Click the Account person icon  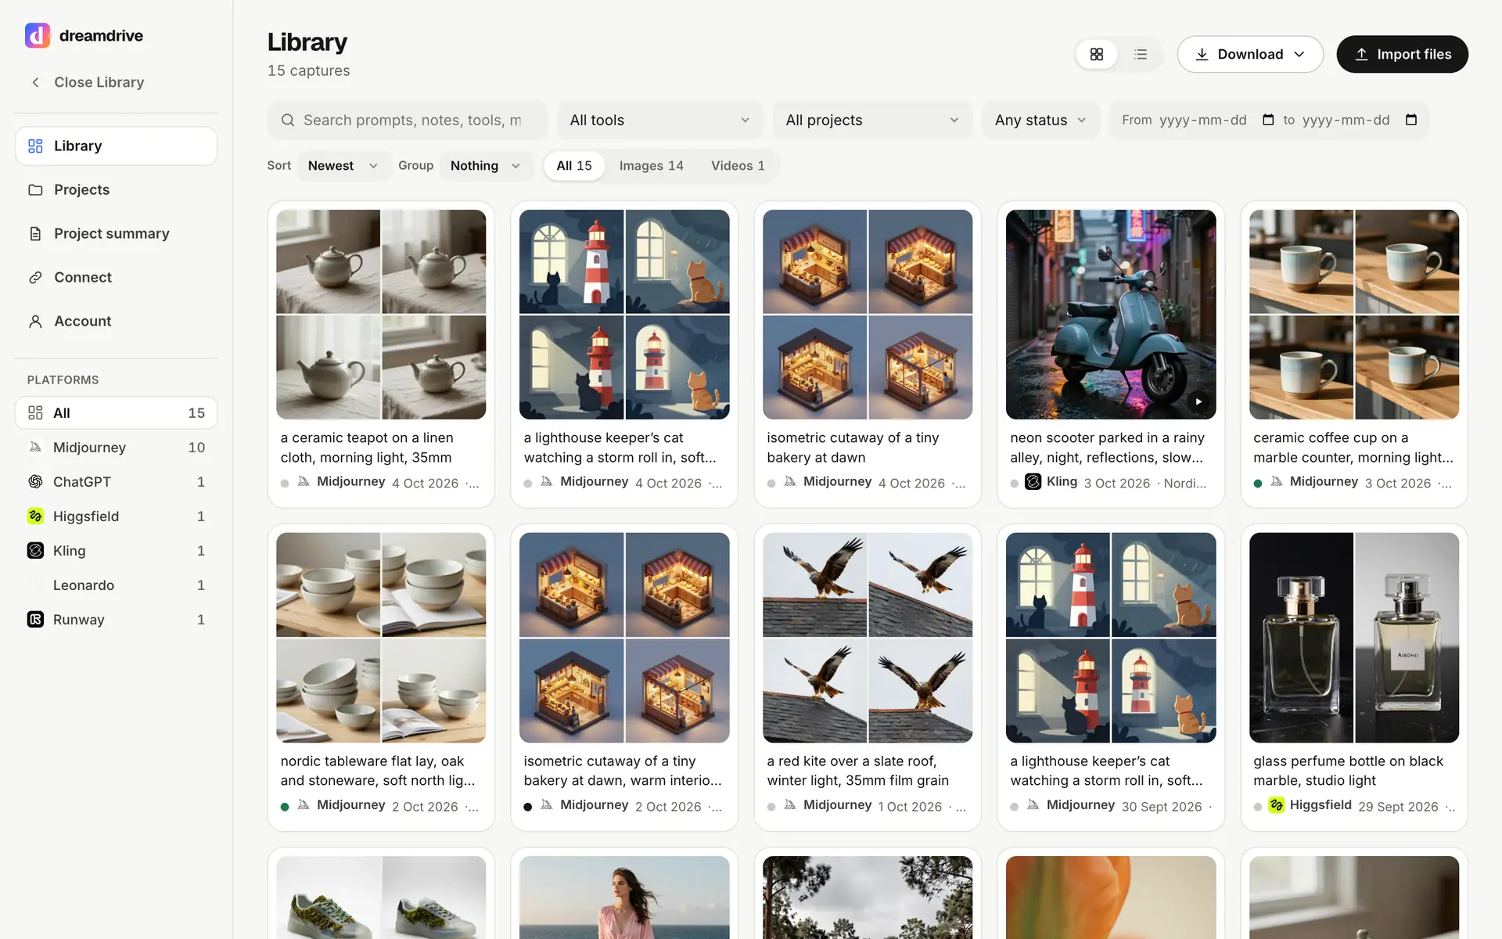tap(35, 322)
